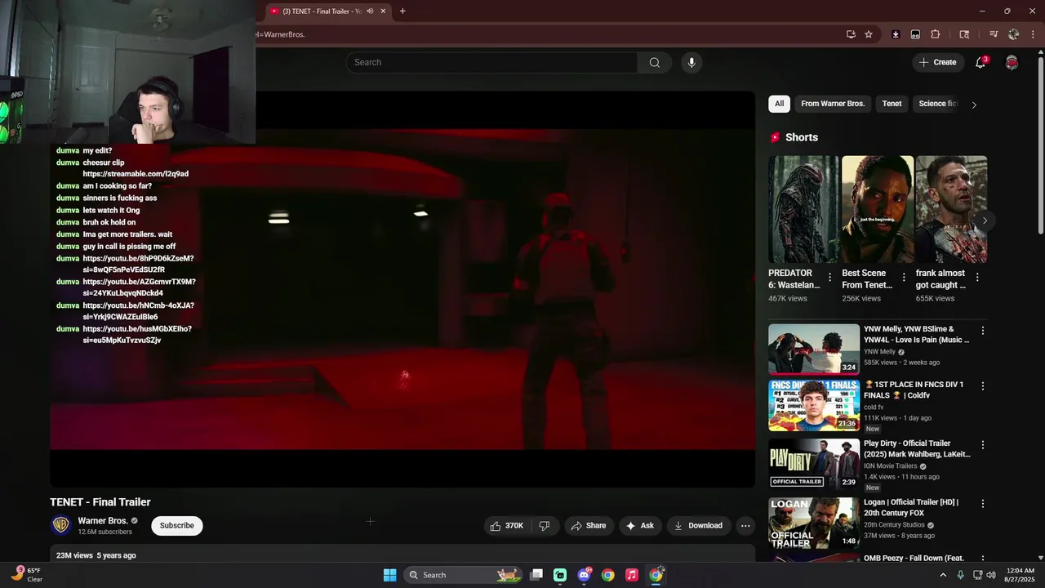Close the TENET Final Trailer browser tab
The width and height of the screenshot is (1045, 588).
coord(383,11)
